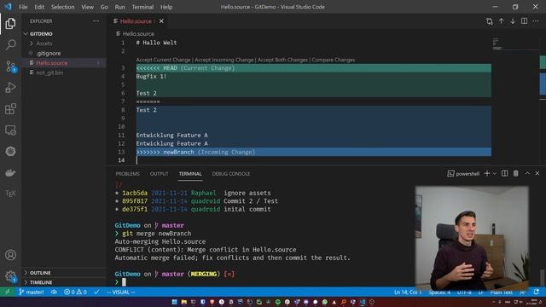Open File Explorer from the taskbar
Viewport: 546px width, 307px height.
coord(184,302)
